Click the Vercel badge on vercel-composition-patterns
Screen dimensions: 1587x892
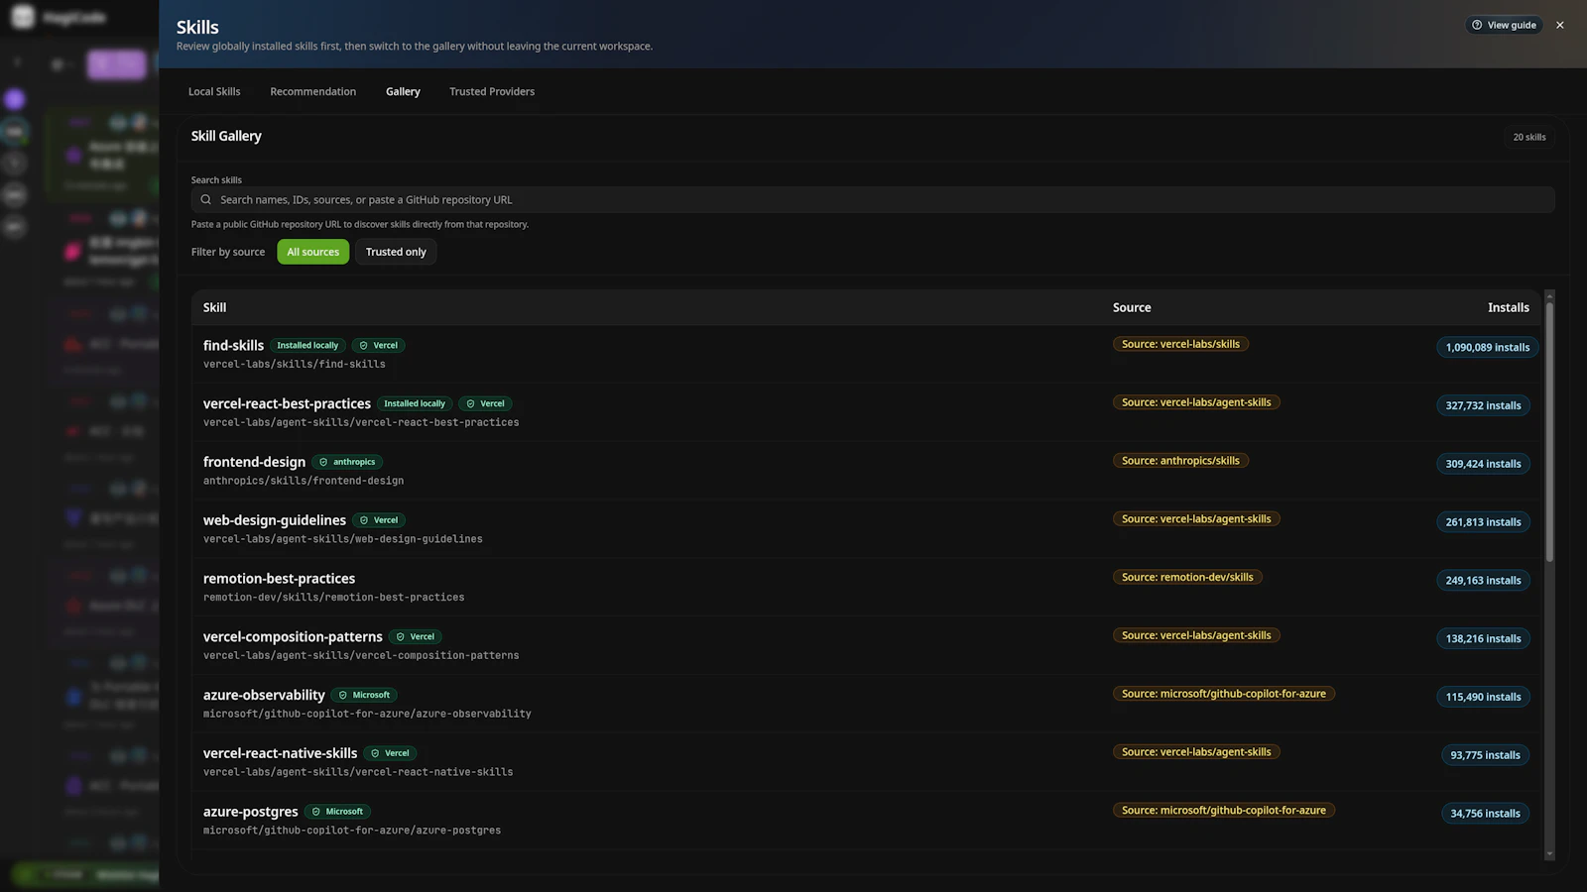coord(416,636)
